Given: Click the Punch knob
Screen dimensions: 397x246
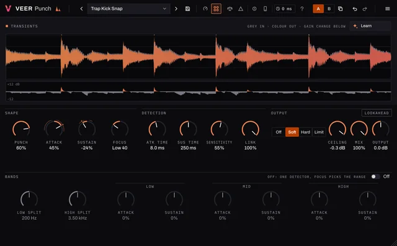Looking at the screenshot, I should click(21, 129).
